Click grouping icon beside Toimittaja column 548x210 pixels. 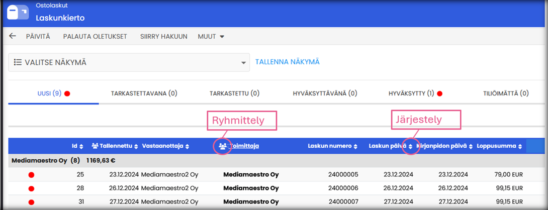(x=223, y=146)
